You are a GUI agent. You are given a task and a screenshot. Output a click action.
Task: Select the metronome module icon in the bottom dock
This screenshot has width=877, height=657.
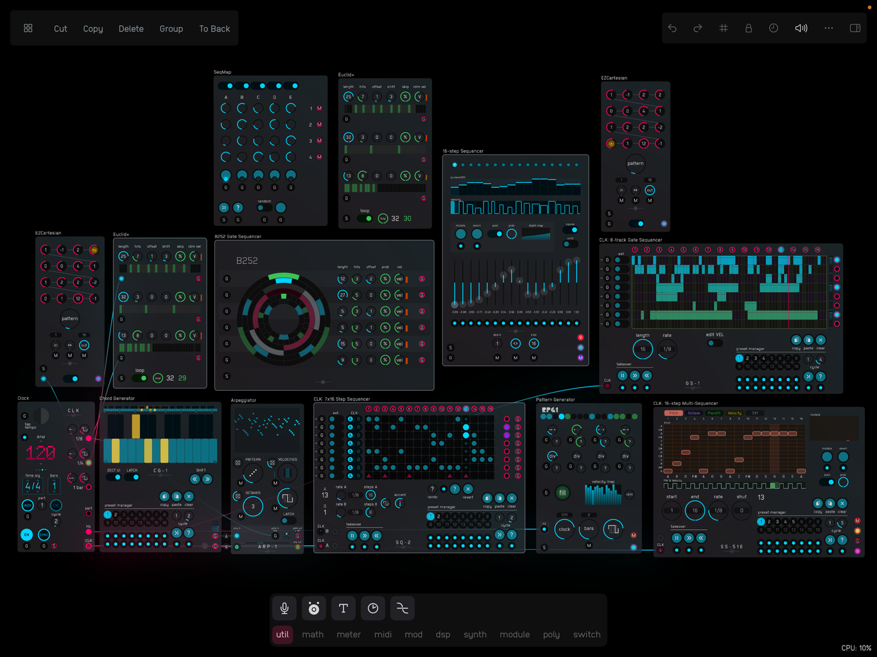pos(314,608)
